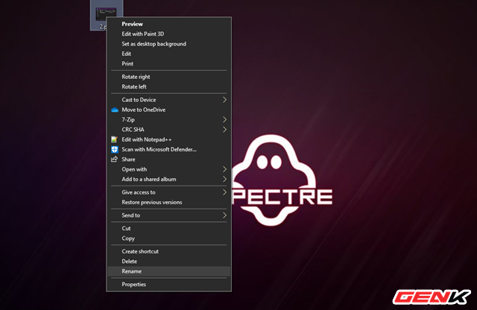Select the highlighted Rename option
This screenshot has height=310, width=477.
(169, 271)
